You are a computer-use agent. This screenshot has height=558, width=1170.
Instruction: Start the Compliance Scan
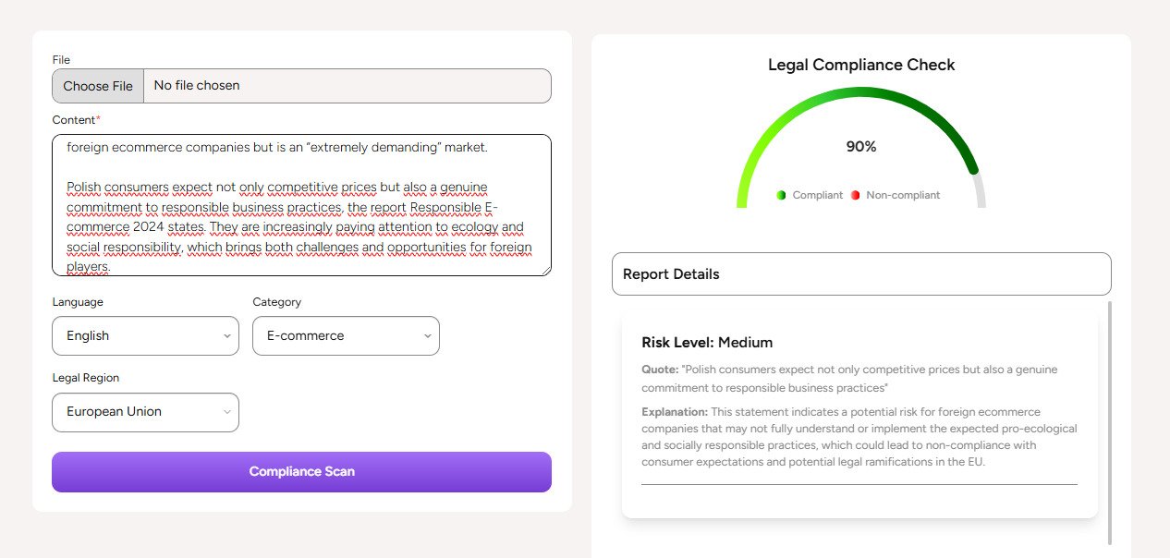click(301, 472)
